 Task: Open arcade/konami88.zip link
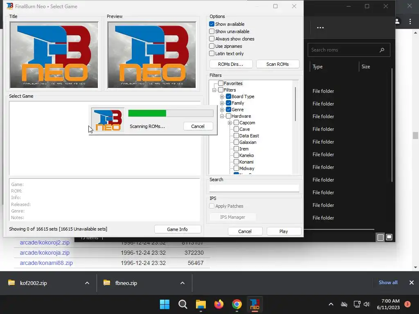click(x=46, y=263)
